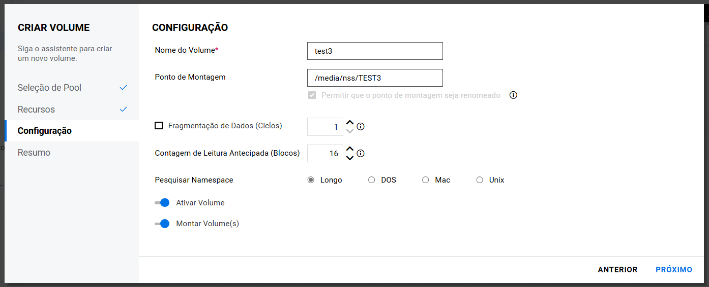Viewport: 709px width, 287px height.
Task: Go to the Seleção de Pool step
Action: (49, 88)
